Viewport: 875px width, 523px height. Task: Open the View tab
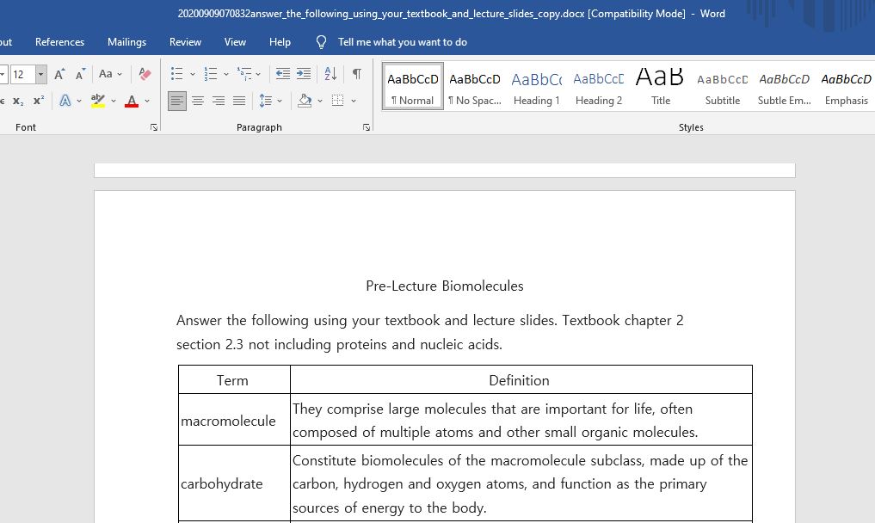[x=235, y=42]
